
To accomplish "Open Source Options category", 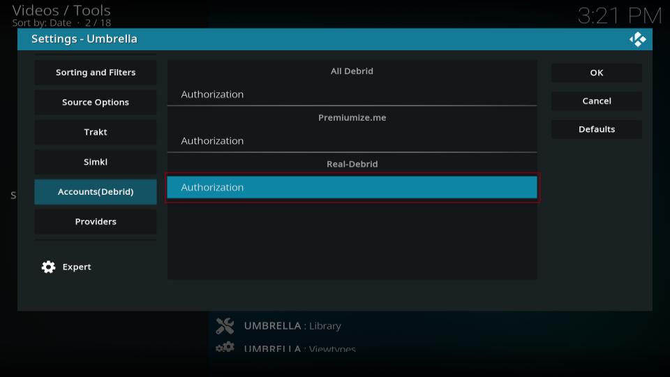I will click(96, 102).
